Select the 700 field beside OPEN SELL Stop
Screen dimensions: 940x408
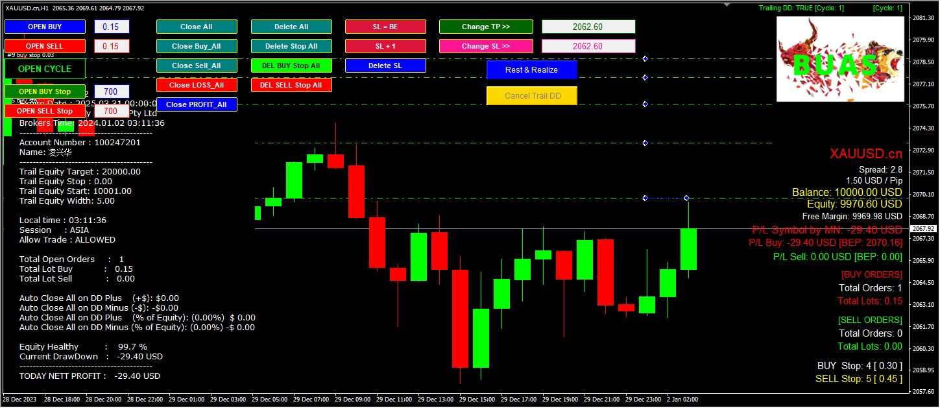point(111,111)
